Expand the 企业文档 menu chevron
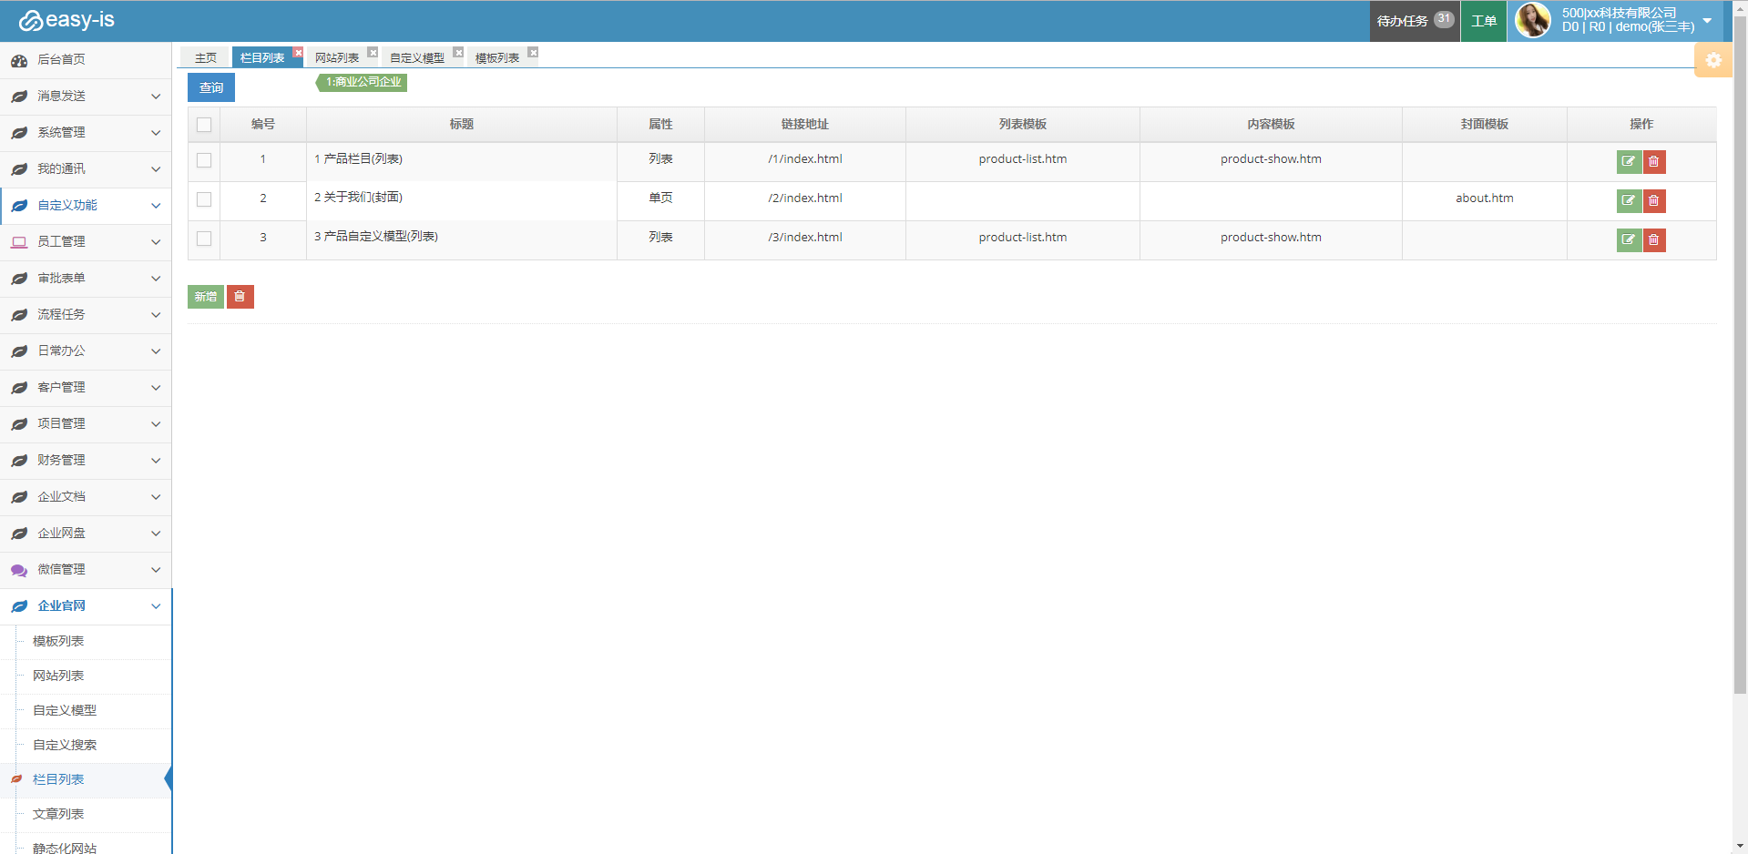 point(156,497)
